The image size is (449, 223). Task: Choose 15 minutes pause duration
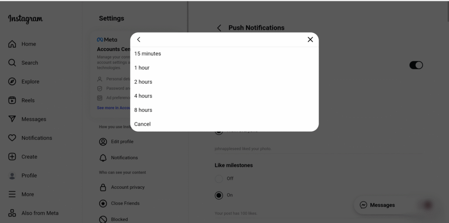pyautogui.click(x=148, y=54)
